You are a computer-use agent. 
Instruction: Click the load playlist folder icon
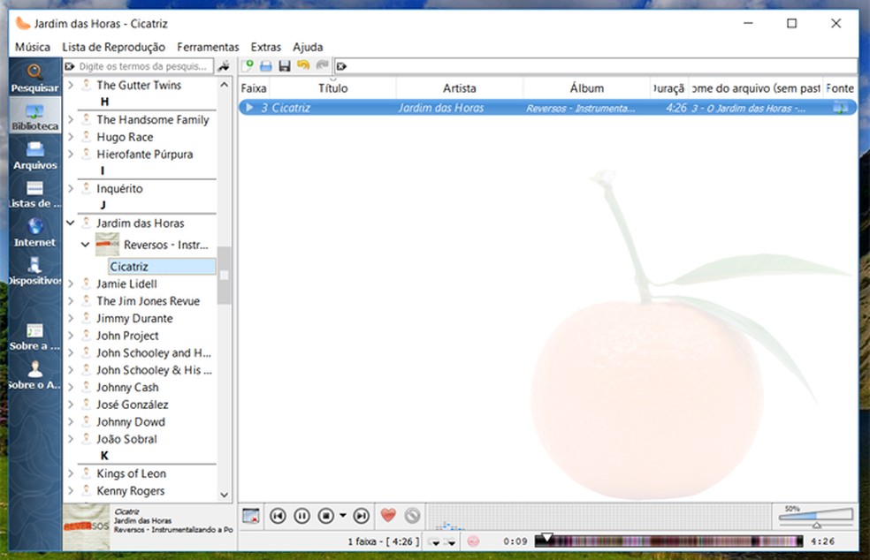point(266,66)
